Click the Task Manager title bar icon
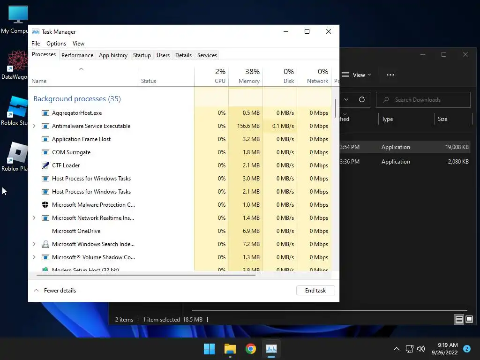 36,31
